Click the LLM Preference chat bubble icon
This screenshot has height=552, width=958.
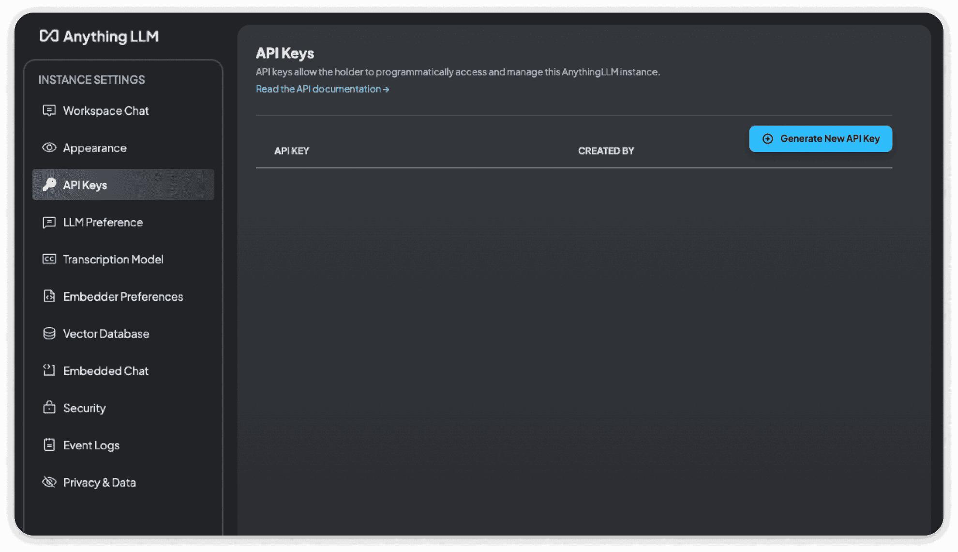tap(49, 222)
